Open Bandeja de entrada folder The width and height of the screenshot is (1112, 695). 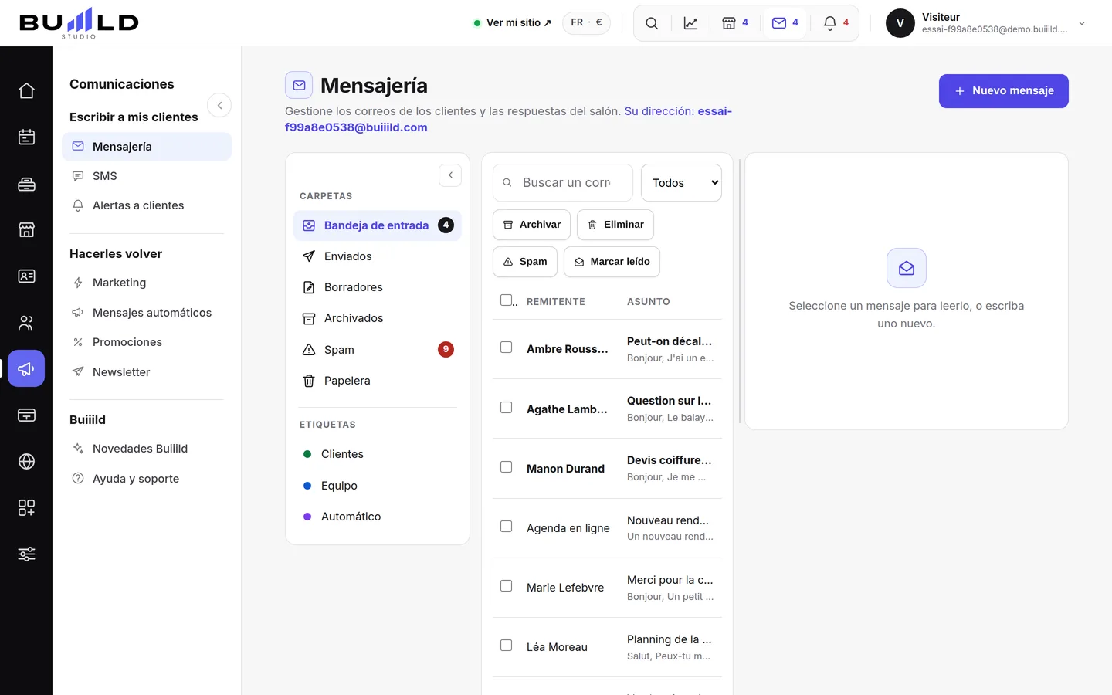pyautogui.click(x=378, y=225)
